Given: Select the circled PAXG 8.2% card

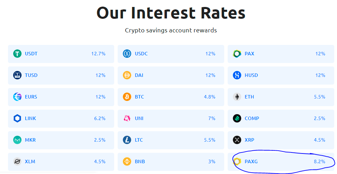Looking at the screenshot, I should tap(281, 161).
